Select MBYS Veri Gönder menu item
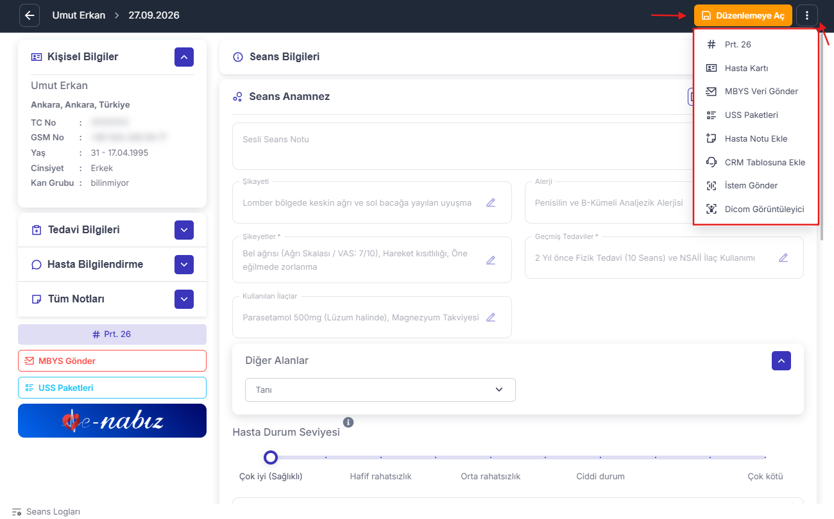Screen dimensions: 834x519 pyautogui.click(x=756, y=92)
